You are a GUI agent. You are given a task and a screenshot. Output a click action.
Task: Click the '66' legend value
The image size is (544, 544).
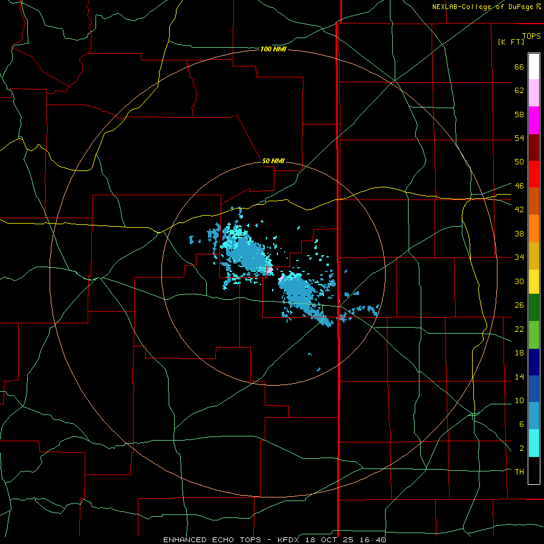point(519,66)
